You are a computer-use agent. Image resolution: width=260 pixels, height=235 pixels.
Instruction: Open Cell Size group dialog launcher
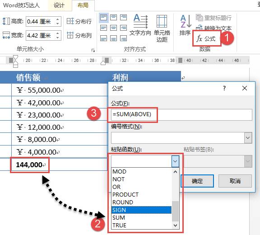point(93,50)
